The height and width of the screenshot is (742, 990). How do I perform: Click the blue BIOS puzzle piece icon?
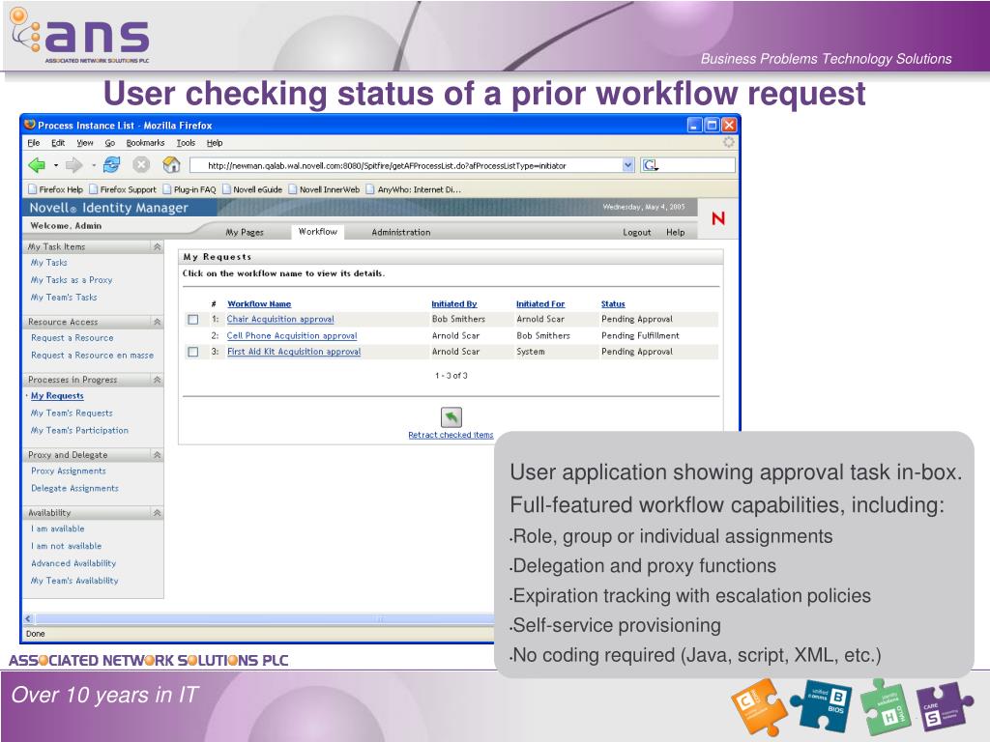[822, 704]
